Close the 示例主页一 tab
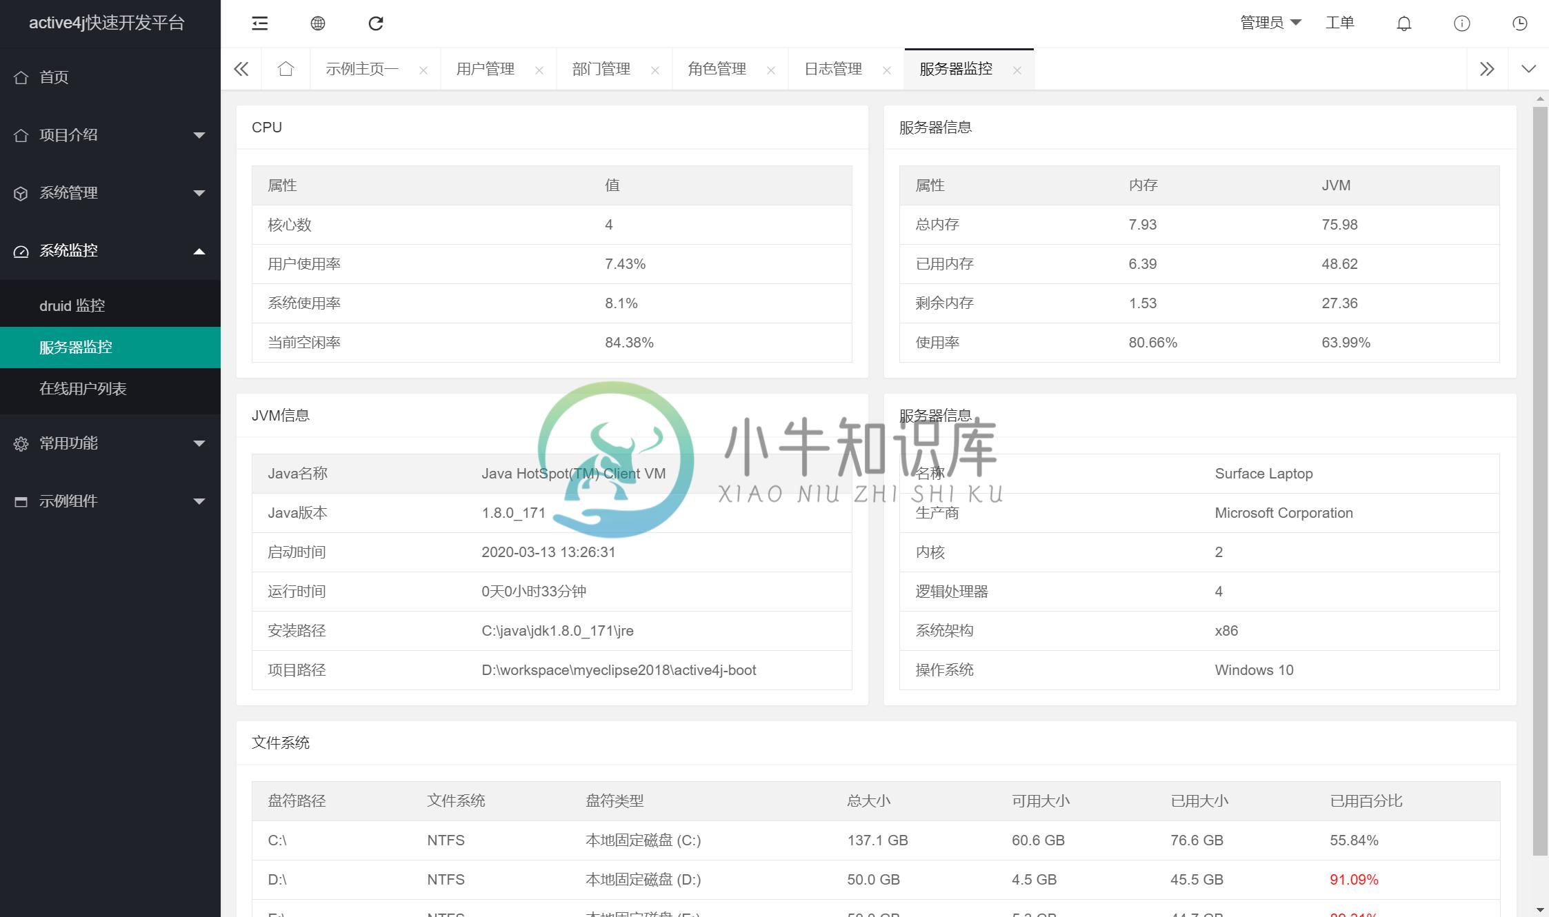 tap(423, 70)
